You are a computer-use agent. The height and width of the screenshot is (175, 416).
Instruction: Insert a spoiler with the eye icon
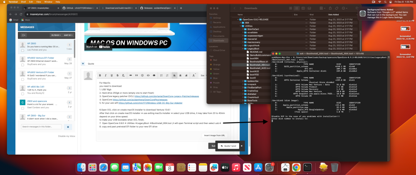[x=154, y=75]
